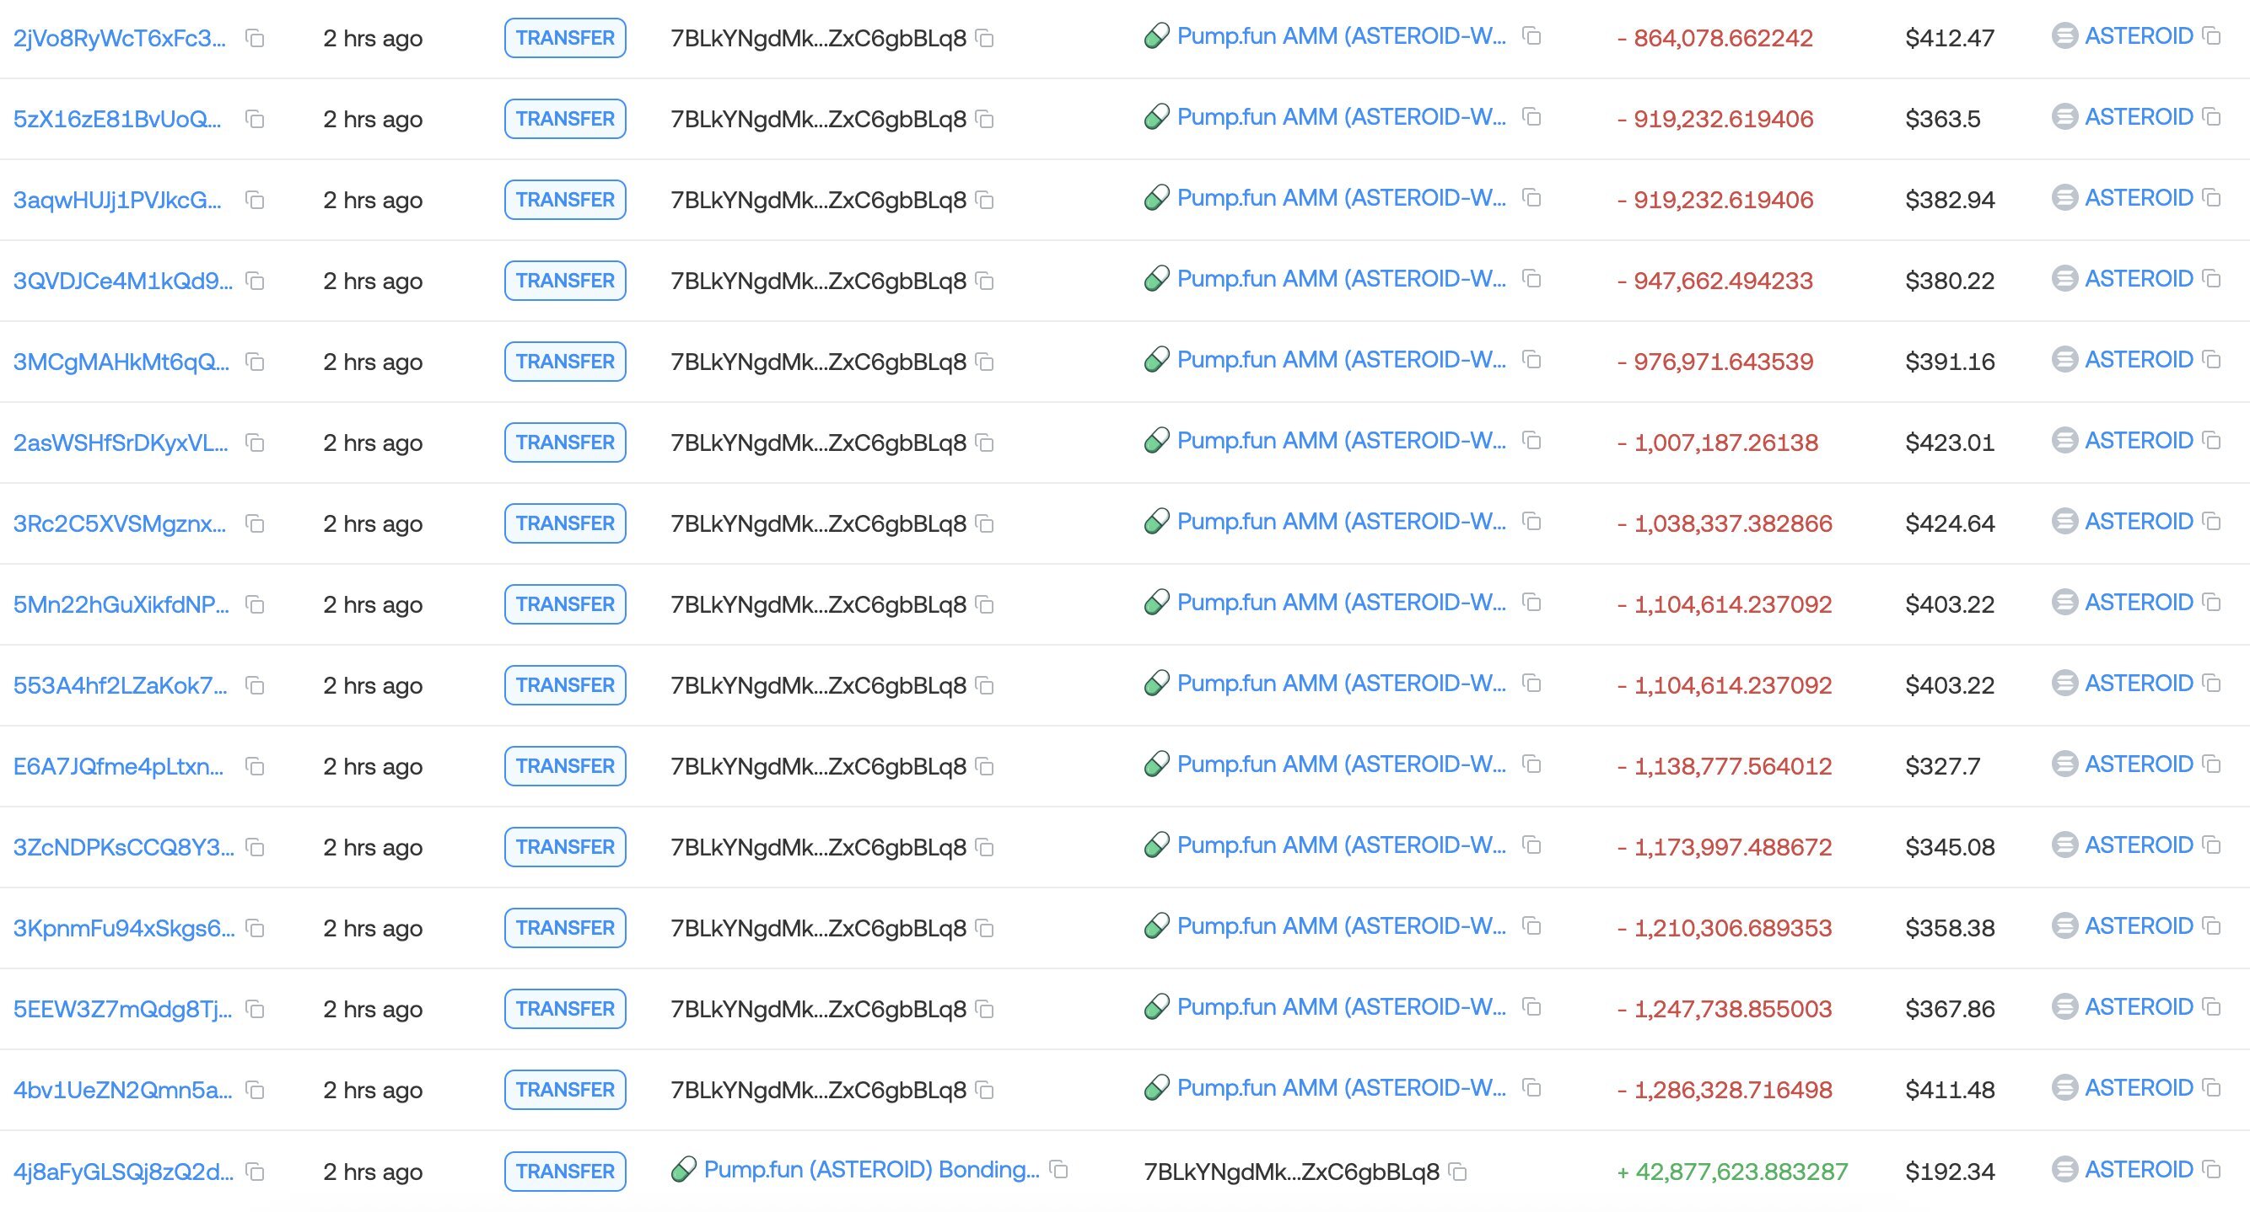Screen dimensions: 2250x1212
Task: Select value $380.22
Action: coord(1950,282)
